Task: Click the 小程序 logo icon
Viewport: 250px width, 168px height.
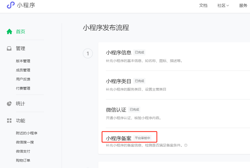Action: (x=11, y=5)
